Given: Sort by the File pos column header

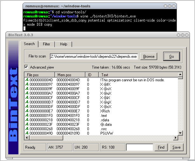Looking at the screenshot, I should (40, 75).
